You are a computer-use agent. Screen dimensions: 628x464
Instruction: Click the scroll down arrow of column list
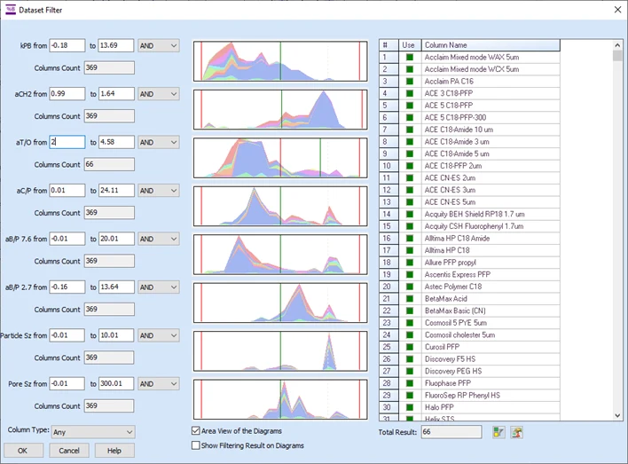pyautogui.click(x=617, y=415)
